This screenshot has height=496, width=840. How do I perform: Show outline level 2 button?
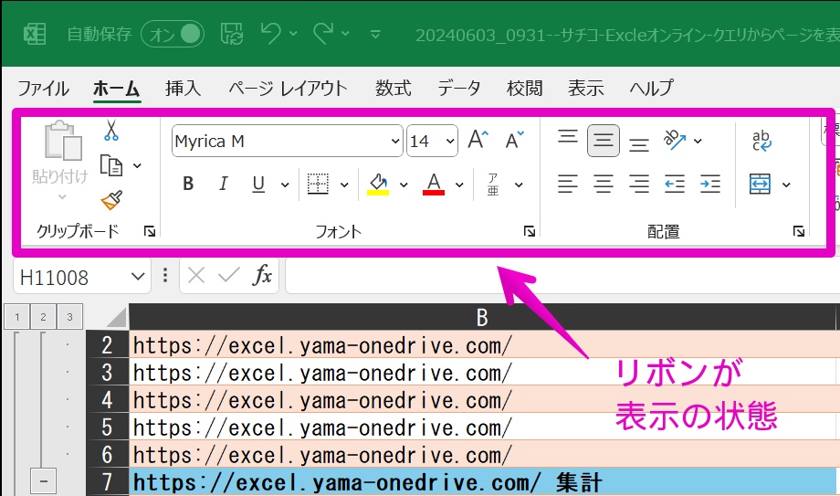click(x=43, y=316)
